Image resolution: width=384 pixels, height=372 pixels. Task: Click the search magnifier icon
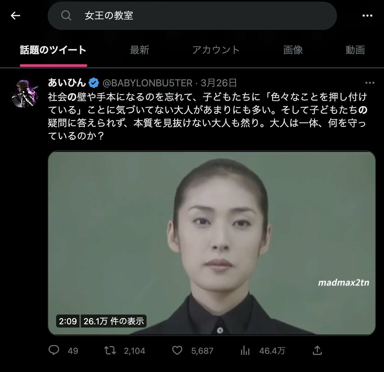(x=66, y=16)
